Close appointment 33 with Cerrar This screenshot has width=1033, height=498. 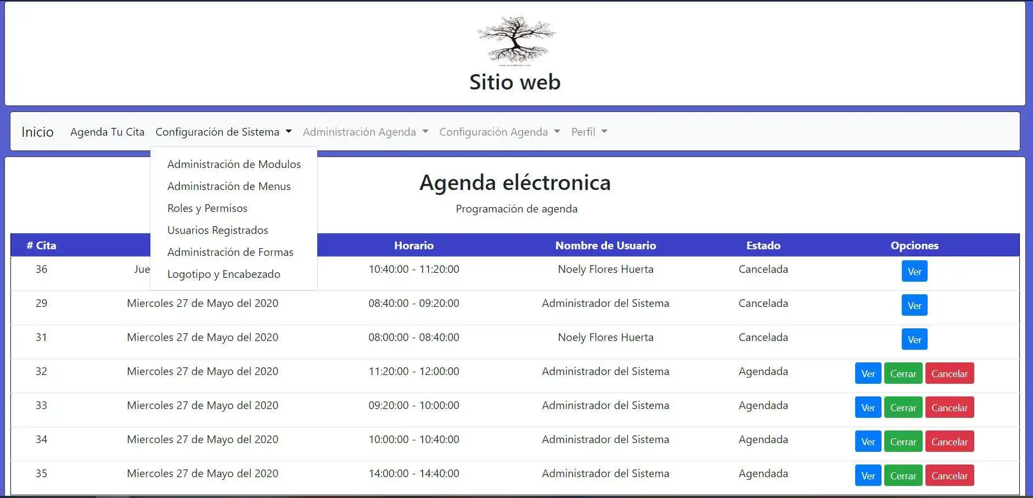point(903,407)
